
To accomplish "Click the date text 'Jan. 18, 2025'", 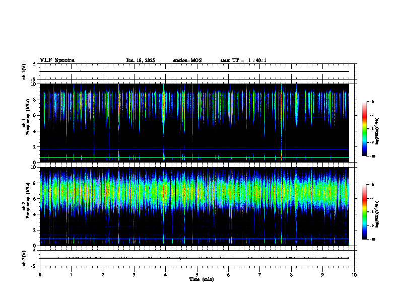I will coord(141,60).
